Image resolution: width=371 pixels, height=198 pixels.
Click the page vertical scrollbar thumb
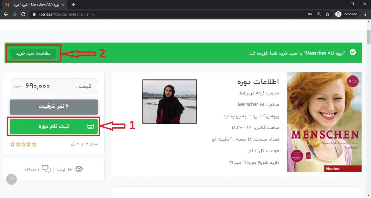pyautogui.click(x=368, y=37)
